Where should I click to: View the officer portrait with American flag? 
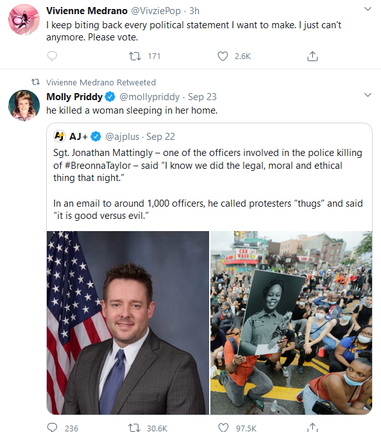tap(128, 323)
